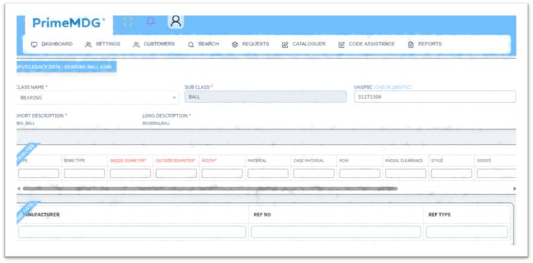Open the Requests menu item
The width and height of the screenshot is (533, 263).
click(x=251, y=44)
